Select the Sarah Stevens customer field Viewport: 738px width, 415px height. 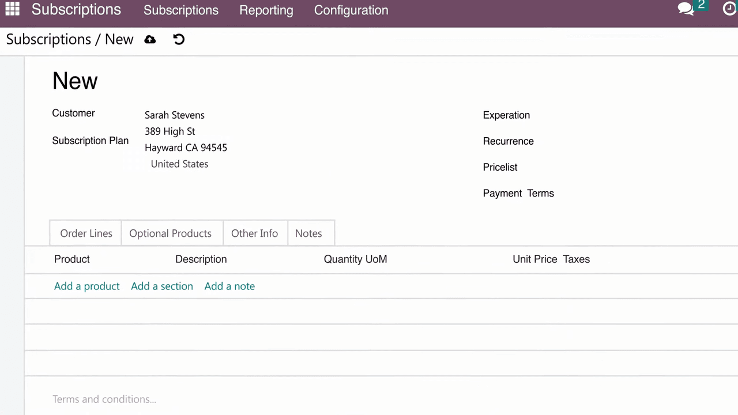(174, 115)
